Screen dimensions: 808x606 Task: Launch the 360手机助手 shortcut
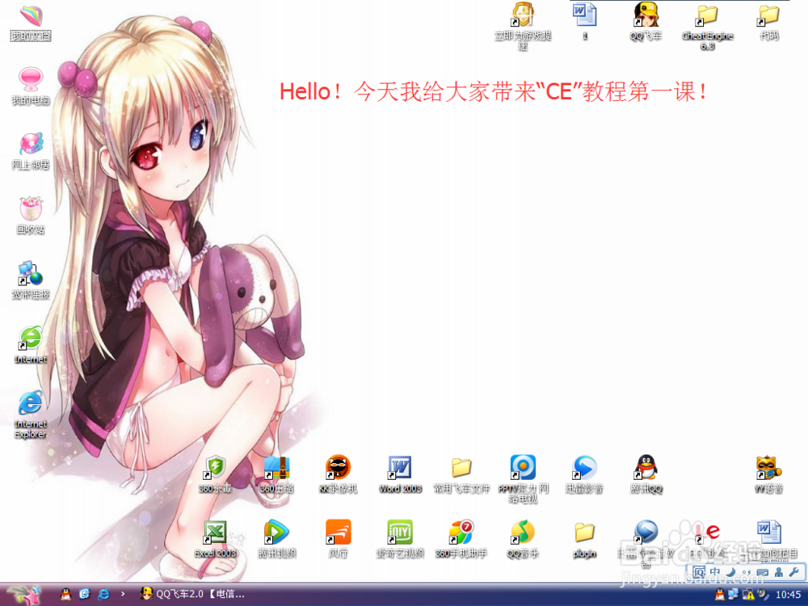tap(461, 539)
